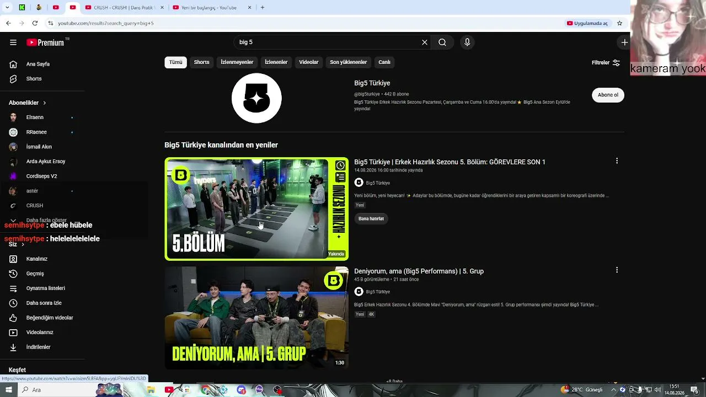
Task: Open Deniyorum, ama (Big5 Performans) title
Action: point(419,271)
